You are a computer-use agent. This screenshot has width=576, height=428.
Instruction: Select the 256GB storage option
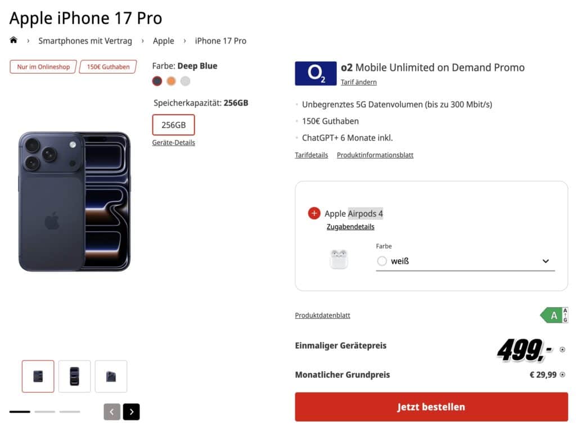pos(173,125)
